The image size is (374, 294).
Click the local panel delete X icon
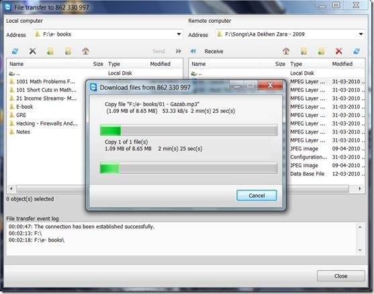pyautogui.click(x=33, y=51)
